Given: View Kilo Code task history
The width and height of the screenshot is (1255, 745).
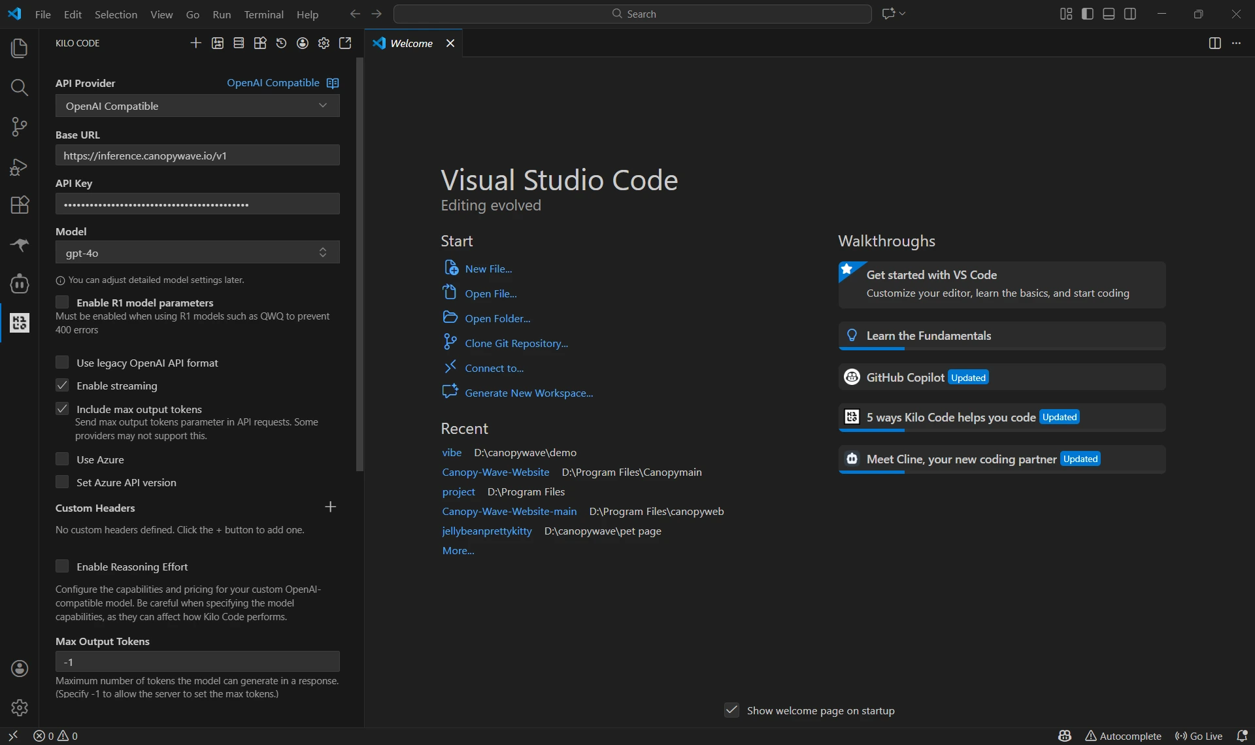Looking at the screenshot, I should tap(281, 42).
